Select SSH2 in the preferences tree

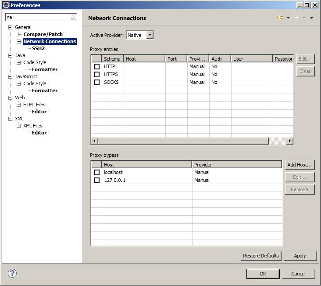(38, 48)
